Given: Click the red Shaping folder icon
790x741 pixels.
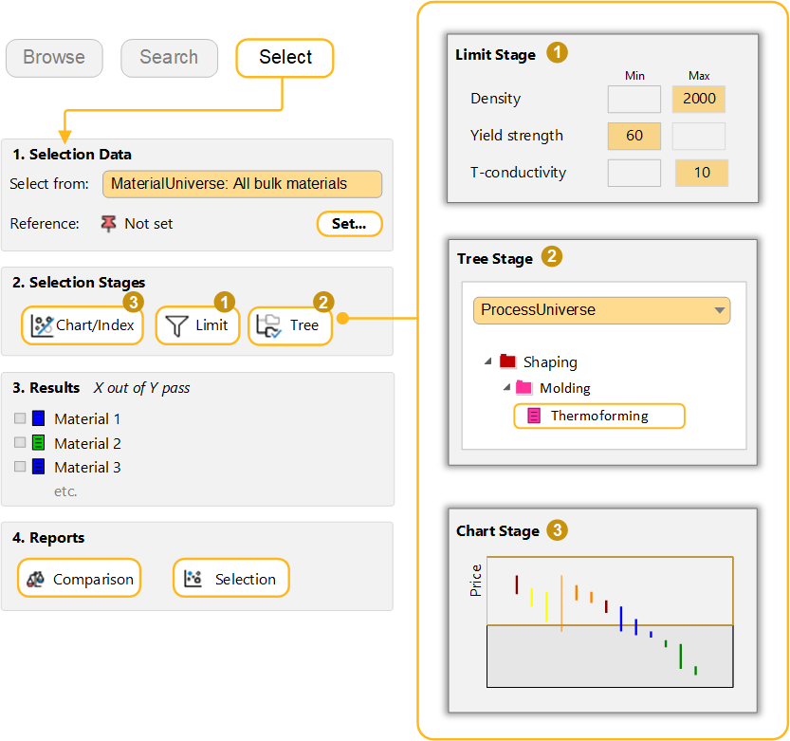Looking at the screenshot, I should pyautogui.click(x=507, y=361).
